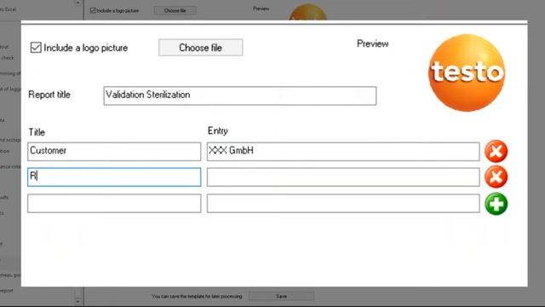Select the Title column header
This screenshot has height=307, width=545.
37,132
